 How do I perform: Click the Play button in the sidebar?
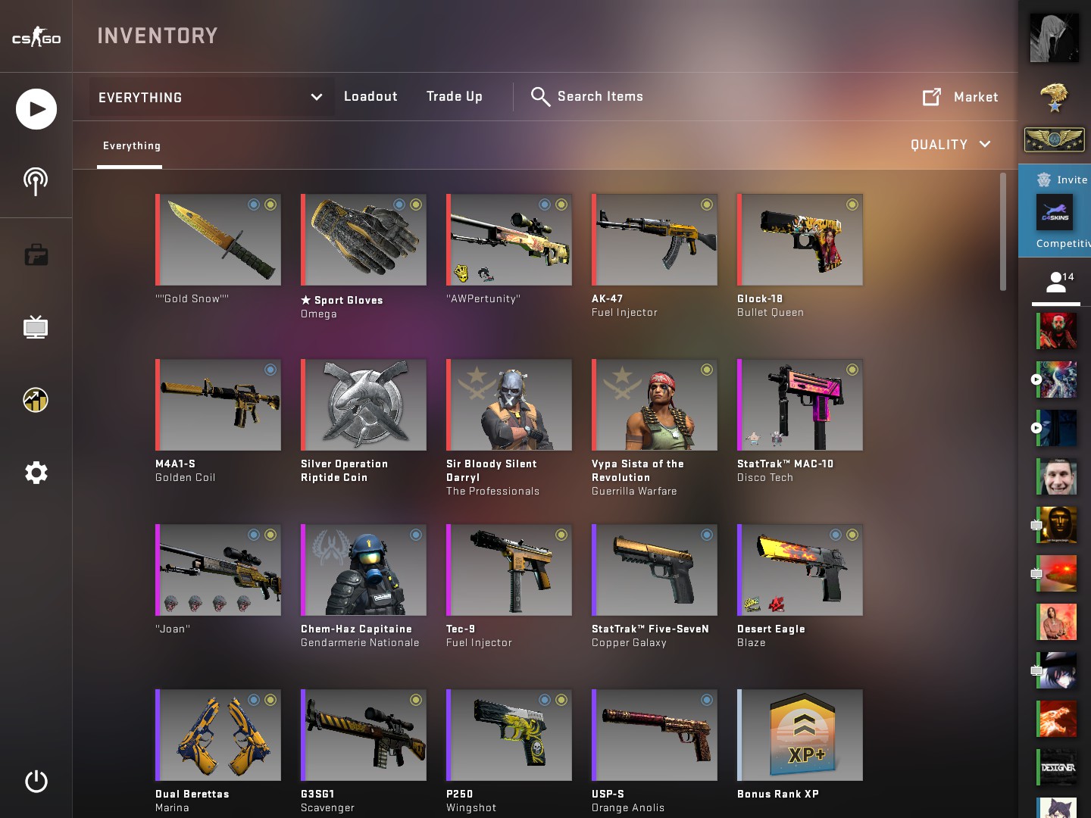point(36,109)
